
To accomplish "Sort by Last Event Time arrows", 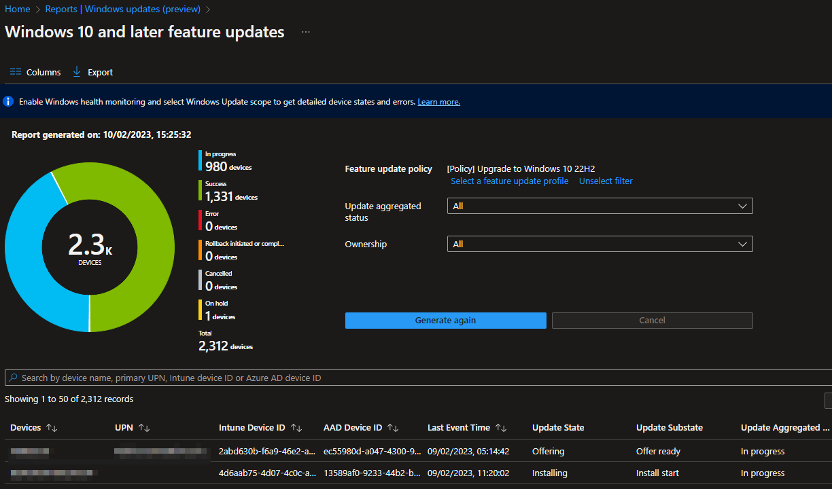I will tap(501, 428).
